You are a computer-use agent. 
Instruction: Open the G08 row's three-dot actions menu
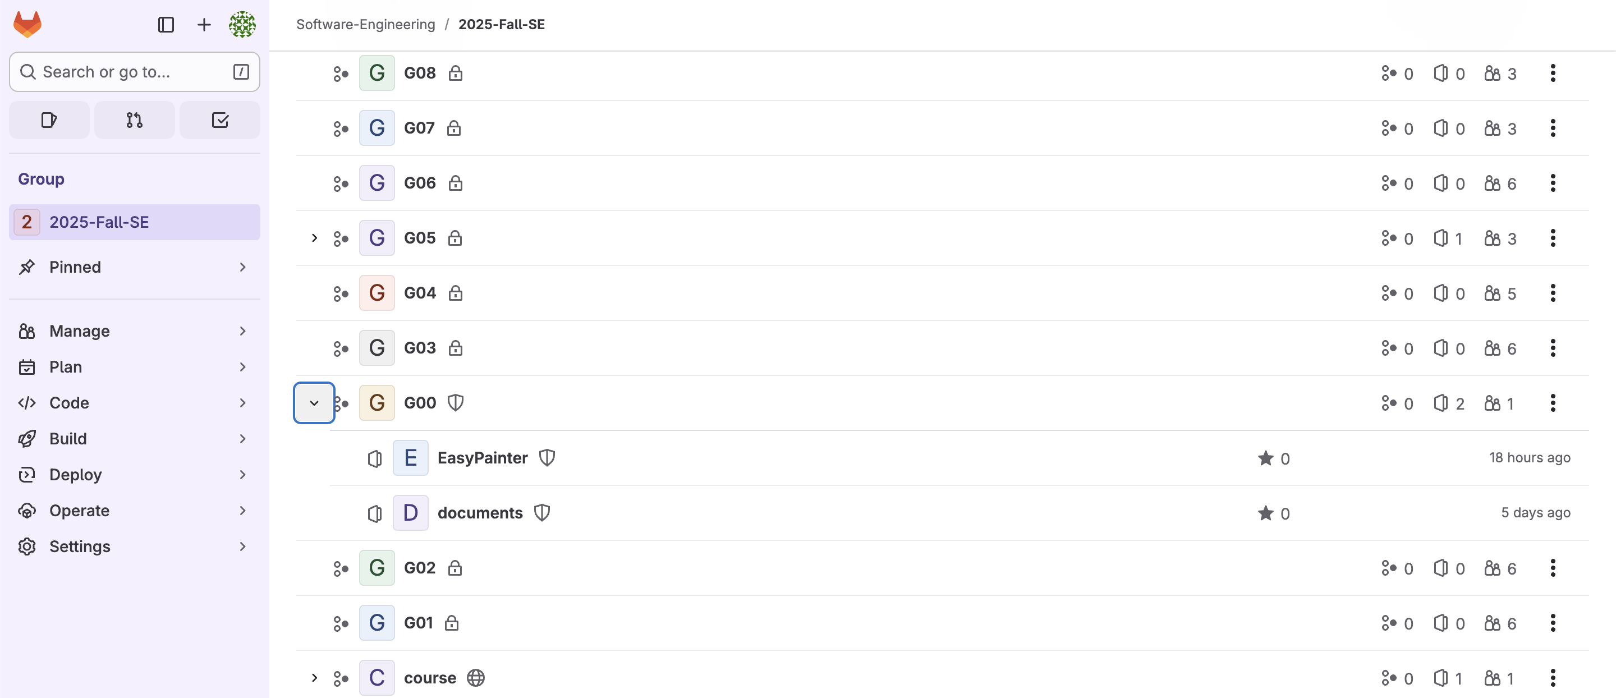1553,74
